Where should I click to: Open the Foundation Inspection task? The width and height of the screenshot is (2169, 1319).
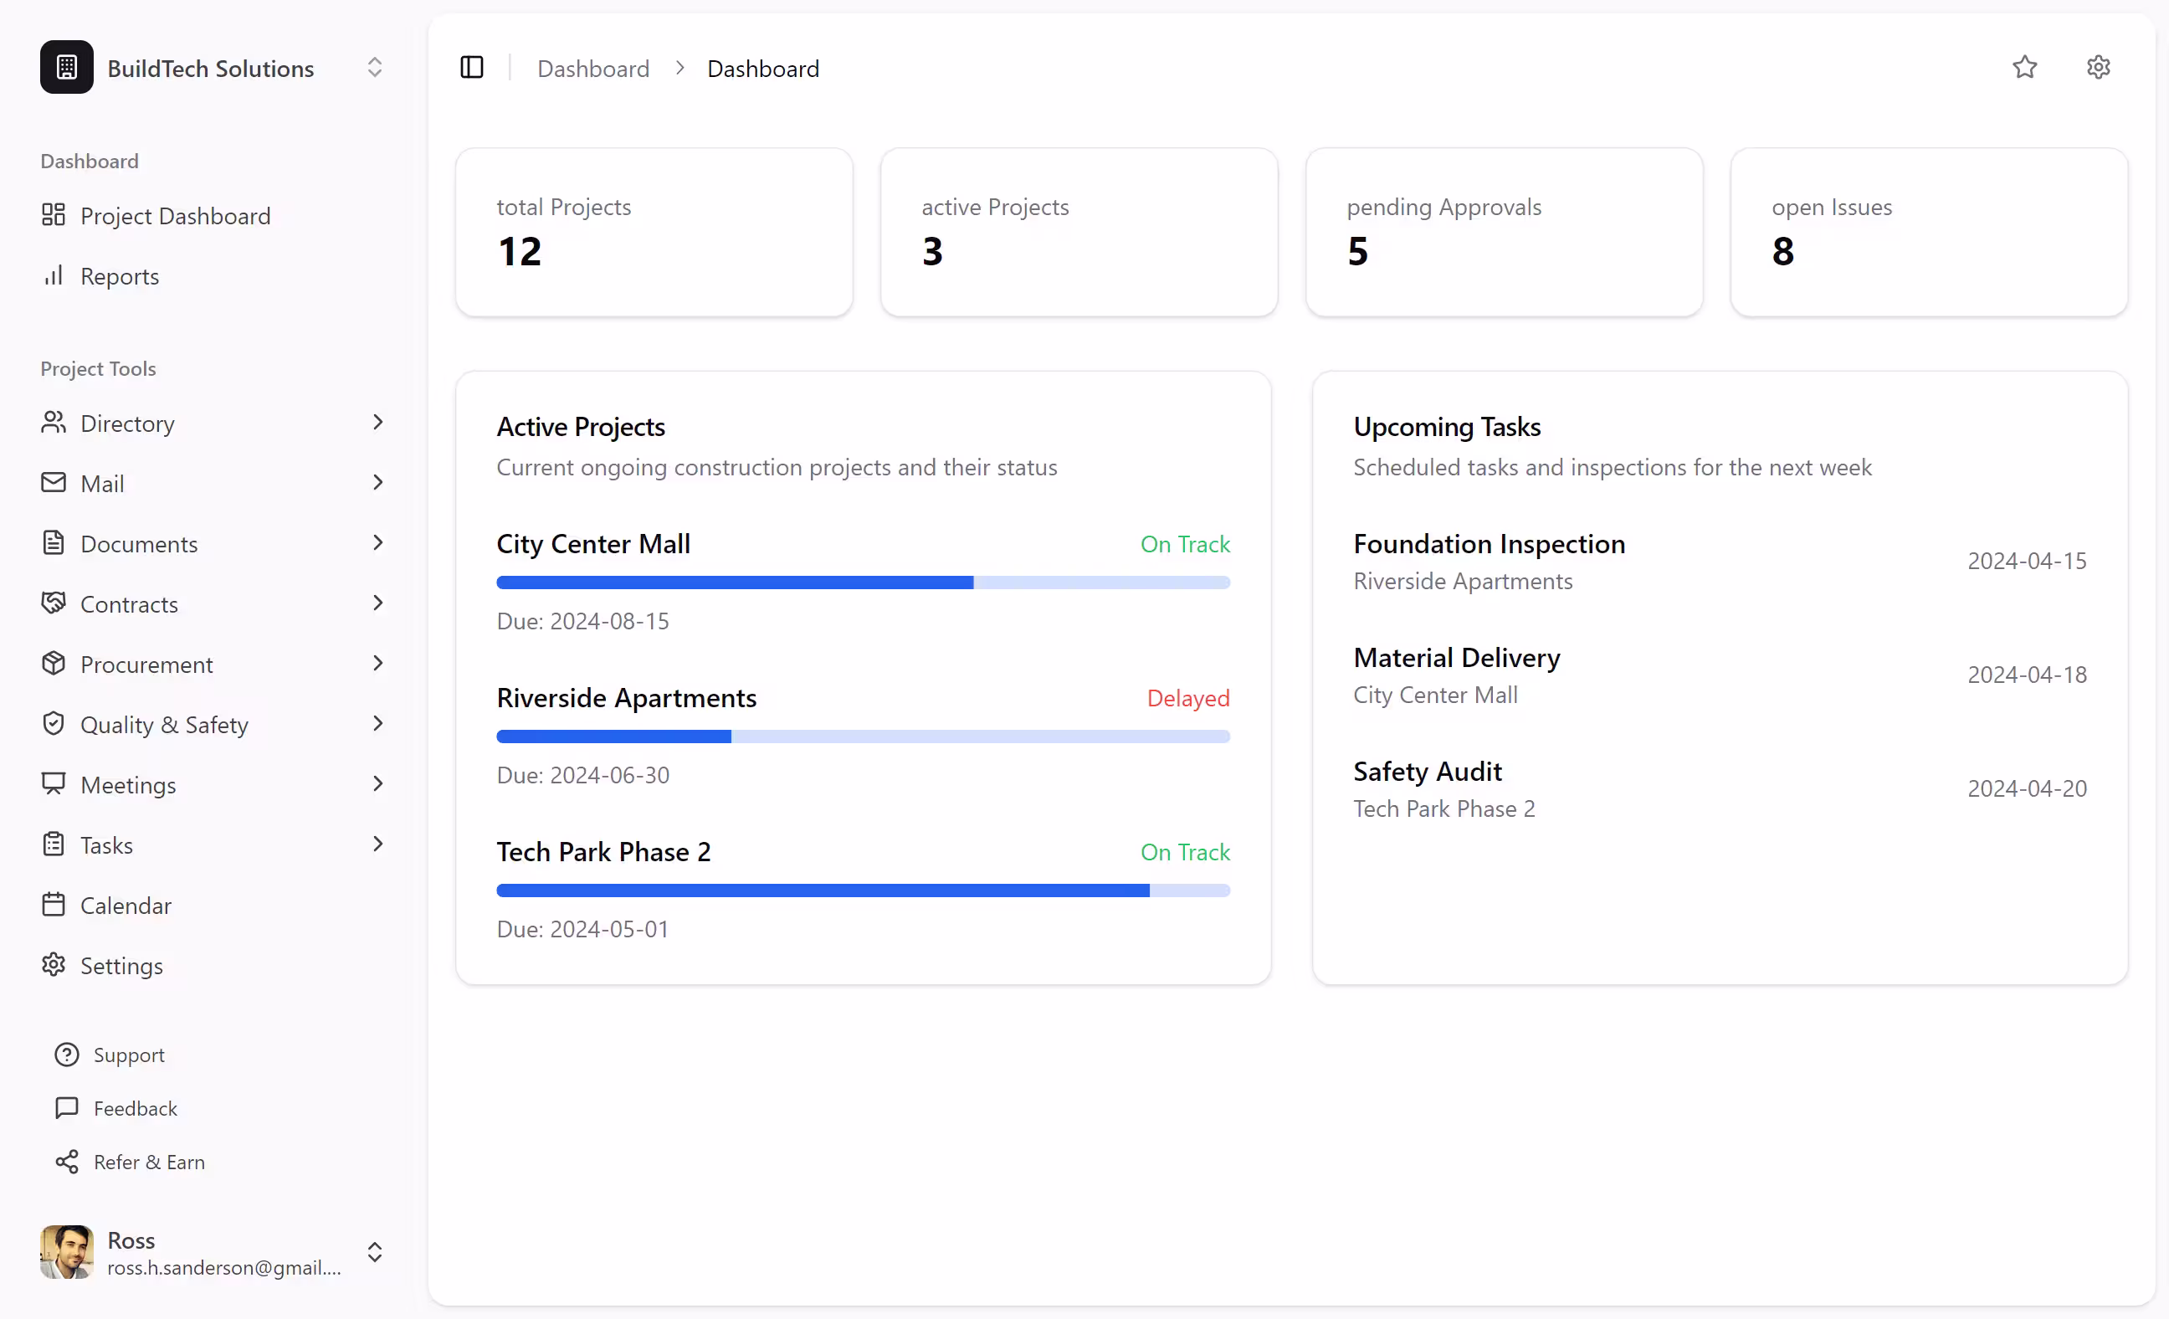point(1490,544)
